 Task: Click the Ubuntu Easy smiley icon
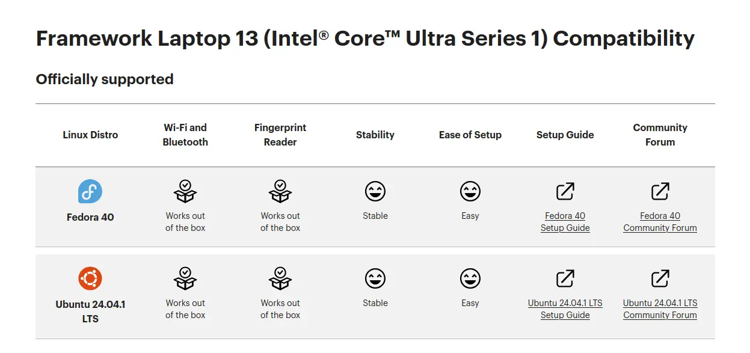[470, 279]
